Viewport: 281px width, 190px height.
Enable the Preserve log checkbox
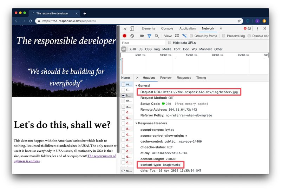[x=223, y=36]
